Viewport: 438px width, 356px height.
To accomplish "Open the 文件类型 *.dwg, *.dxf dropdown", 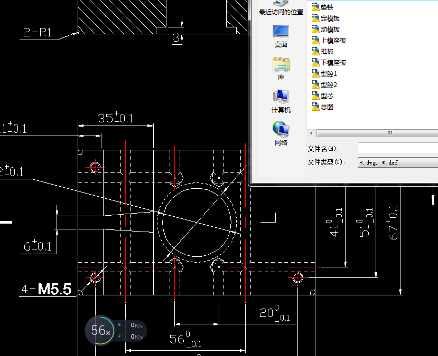I will (398, 162).
